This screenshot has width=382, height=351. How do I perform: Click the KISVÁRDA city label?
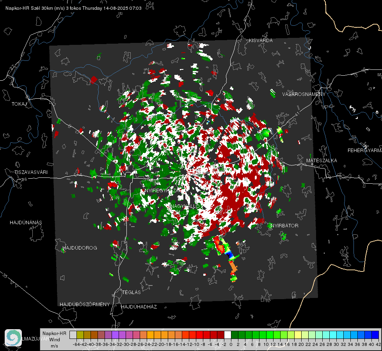pos(261,41)
